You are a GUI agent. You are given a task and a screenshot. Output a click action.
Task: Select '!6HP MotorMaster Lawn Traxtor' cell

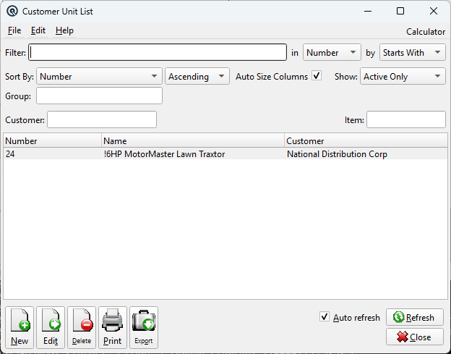[193, 154]
